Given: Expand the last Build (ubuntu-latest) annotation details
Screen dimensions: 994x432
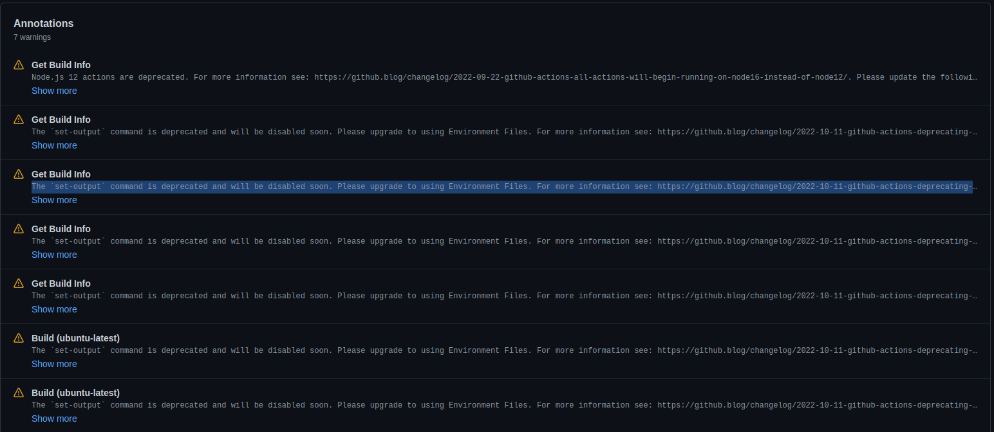Looking at the screenshot, I should point(54,419).
